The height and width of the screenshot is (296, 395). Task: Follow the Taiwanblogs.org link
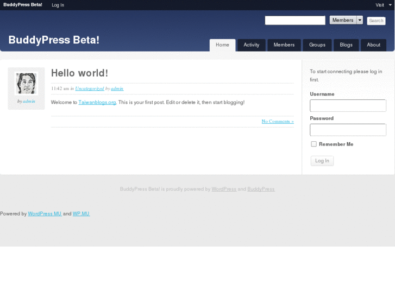point(97,102)
